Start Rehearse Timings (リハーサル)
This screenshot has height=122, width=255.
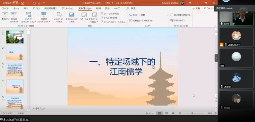pos(84,16)
